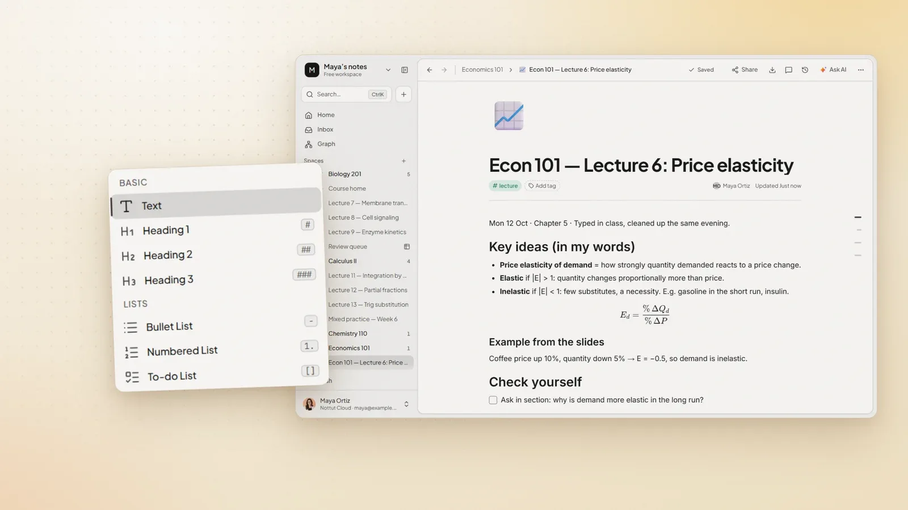The image size is (908, 510).
Task: Add a new space with plus
Action: (x=403, y=161)
